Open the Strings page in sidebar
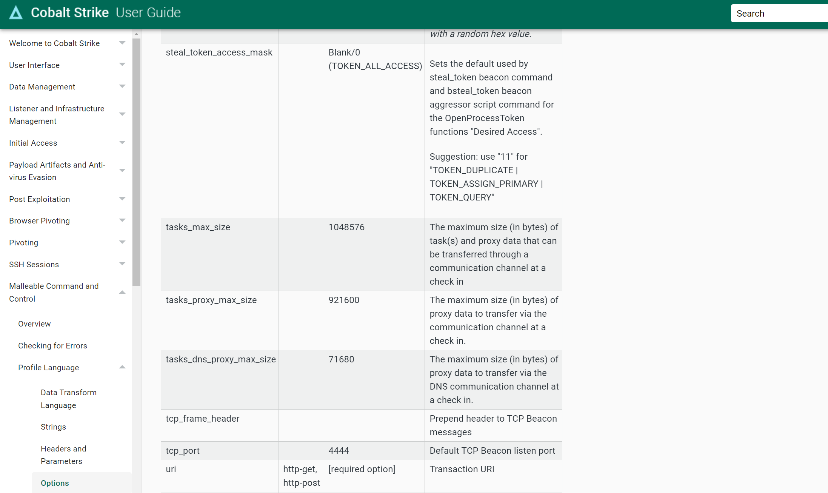Screen dimensions: 828x493 [x=53, y=427]
